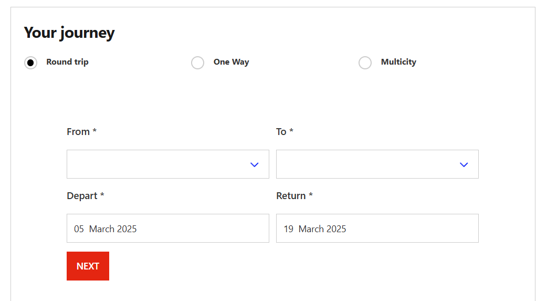Screen dimensions: 547x301
Task: Click the Multicity label text
Action: pos(398,62)
